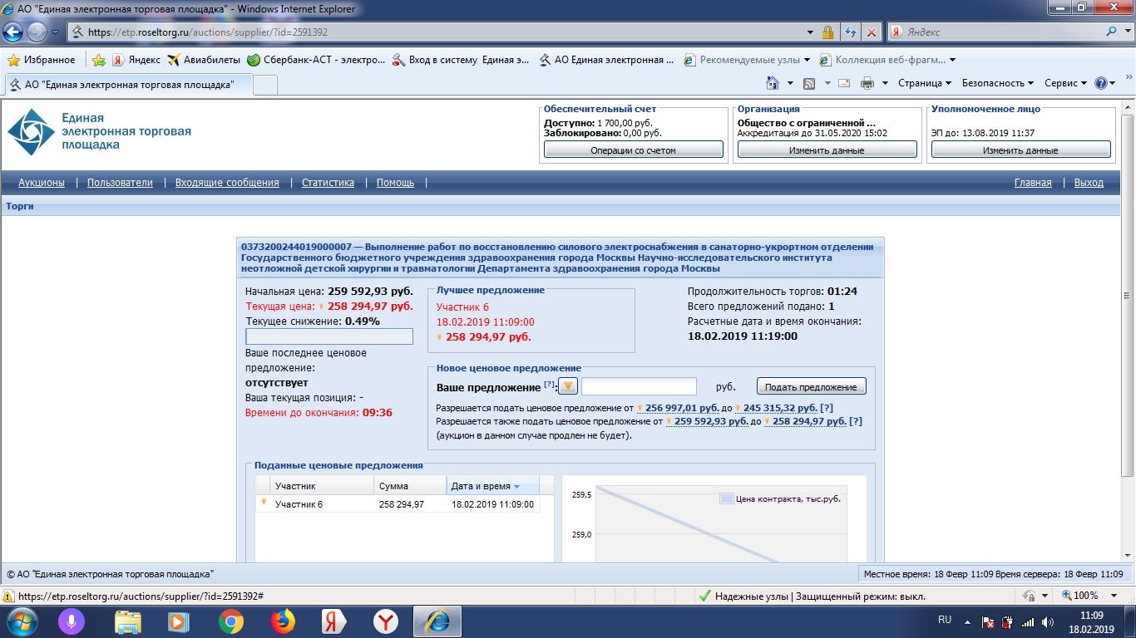Click the security padlock icon in address bar
1136x638 pixels.
[827, 32]
